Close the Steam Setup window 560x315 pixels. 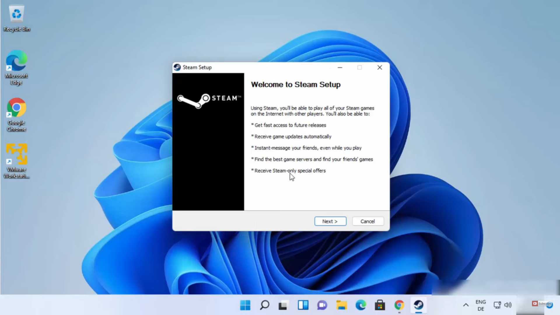click(x=379, y=67)
